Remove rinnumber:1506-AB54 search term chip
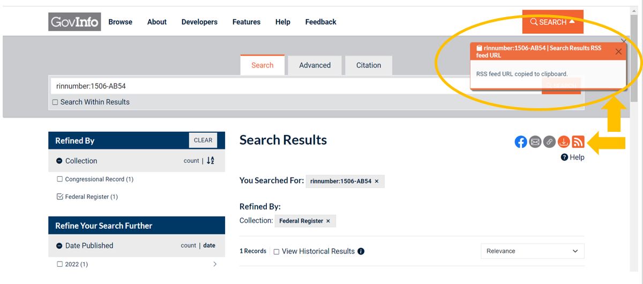Screen dimensions: 643x284 (376, 181)
